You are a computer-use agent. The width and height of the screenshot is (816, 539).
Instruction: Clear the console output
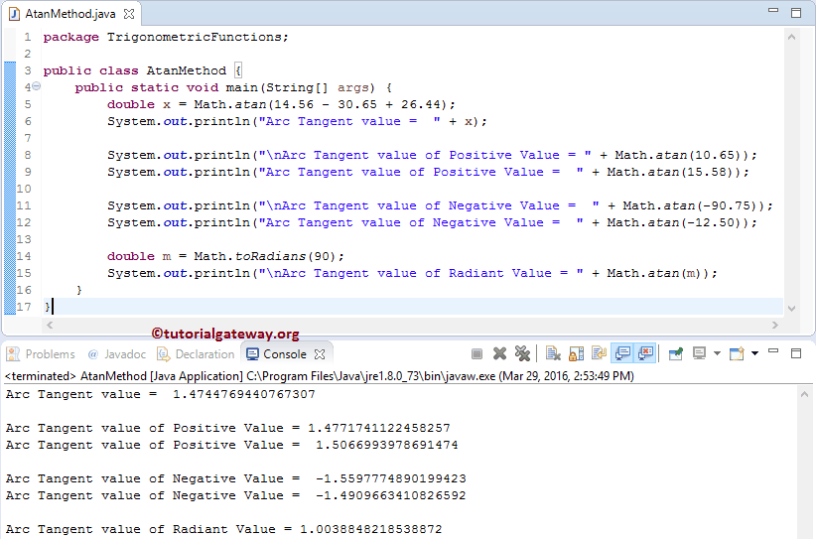pyautogui.click(x=553, y=353)
